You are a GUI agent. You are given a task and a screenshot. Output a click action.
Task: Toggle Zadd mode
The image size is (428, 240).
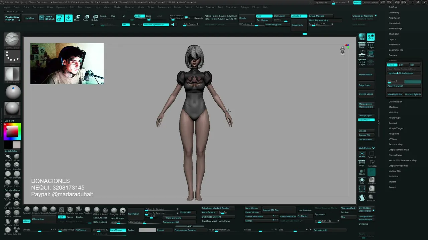(x=139, y=16)
